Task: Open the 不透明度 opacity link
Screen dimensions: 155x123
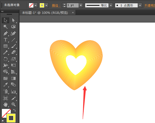Action: [x=149, y=5]
